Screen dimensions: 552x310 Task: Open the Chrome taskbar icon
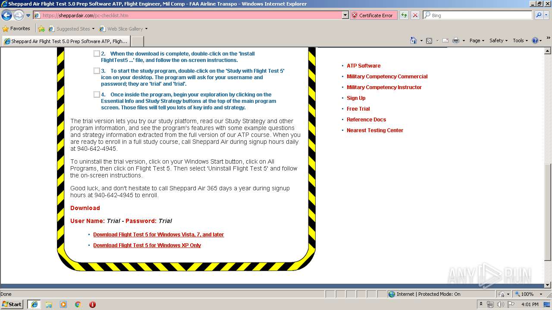[78, 304]
